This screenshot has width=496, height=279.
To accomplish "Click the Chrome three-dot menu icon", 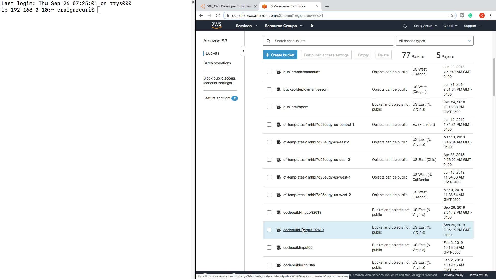I will tap(490, 16).
